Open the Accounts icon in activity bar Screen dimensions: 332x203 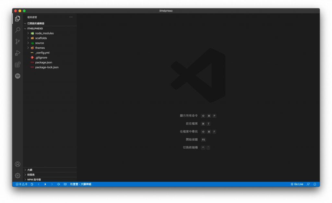coord(18,164)
